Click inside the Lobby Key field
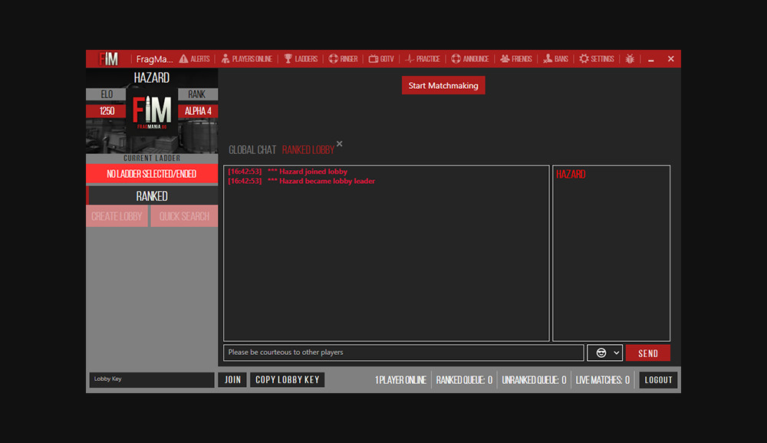This screenshot has width=767, height=443. pos(151,379)
